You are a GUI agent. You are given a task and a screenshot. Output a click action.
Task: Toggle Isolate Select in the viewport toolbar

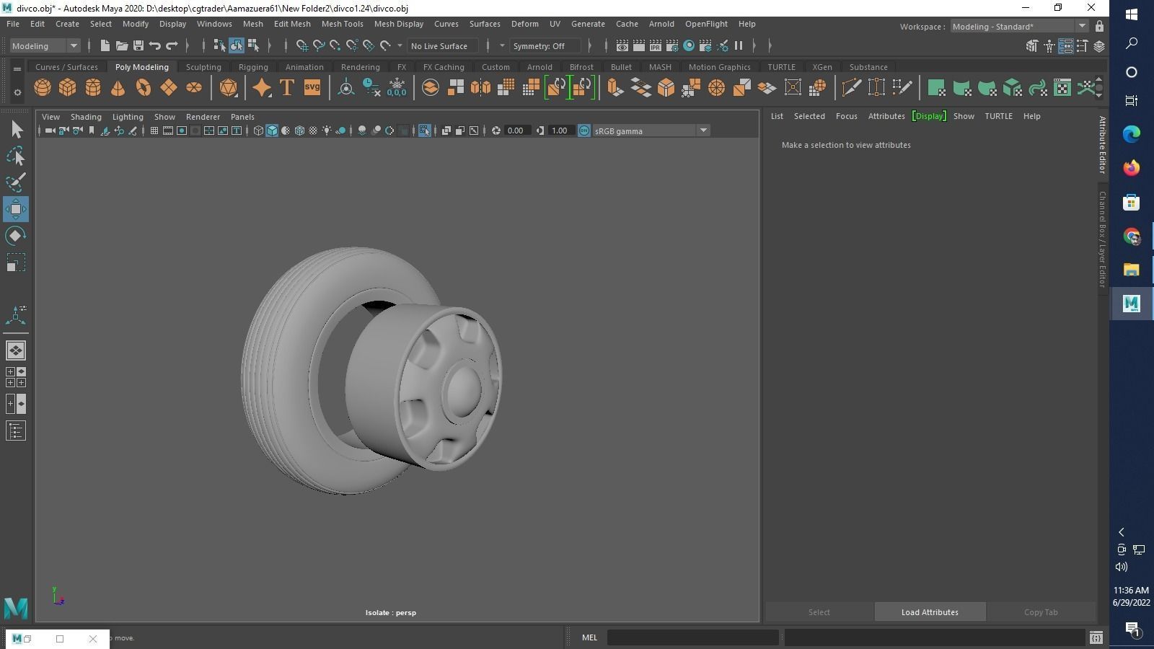(424, 131)
